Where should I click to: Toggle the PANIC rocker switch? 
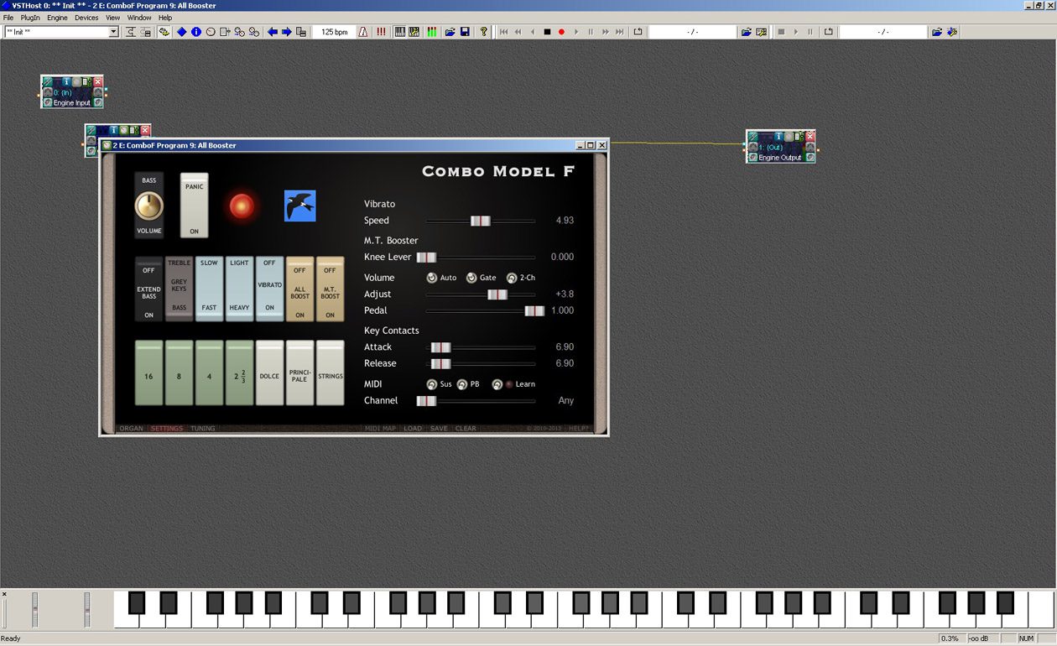pos(195,206)
